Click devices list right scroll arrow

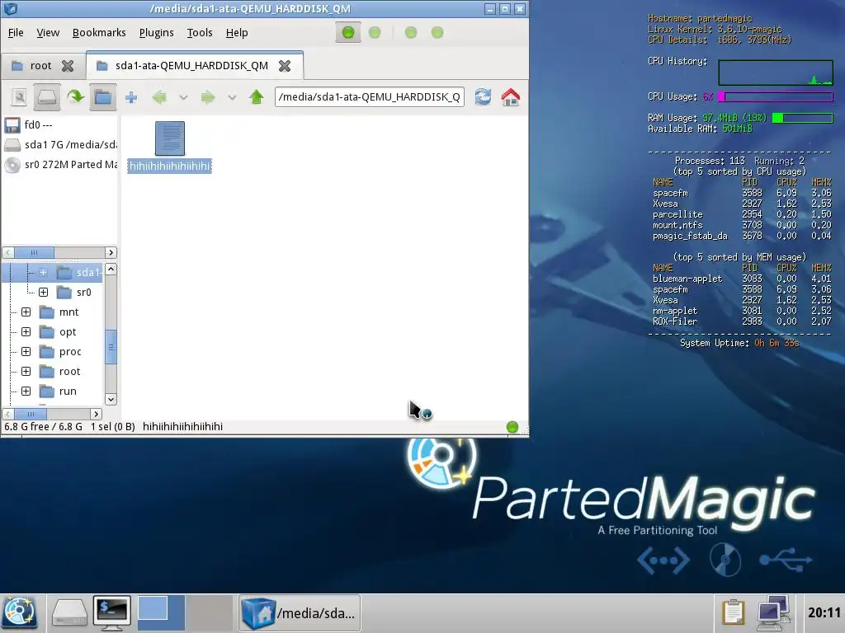pos(111,252)
